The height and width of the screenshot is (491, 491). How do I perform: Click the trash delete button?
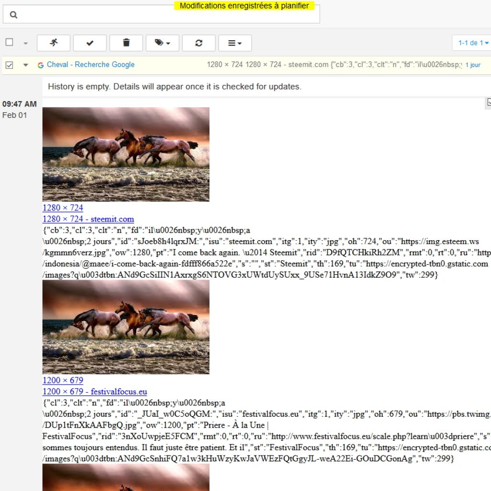[x=126, y=43]
